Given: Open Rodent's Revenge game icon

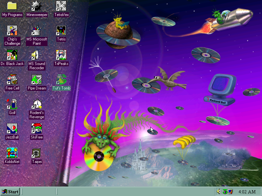Looking at the screenshot, I should tap(37, 104).
